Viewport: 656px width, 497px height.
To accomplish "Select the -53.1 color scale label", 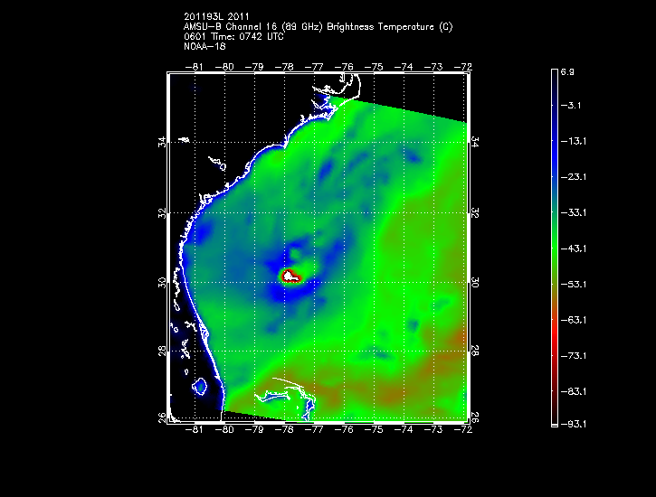I will pos(573,285).
